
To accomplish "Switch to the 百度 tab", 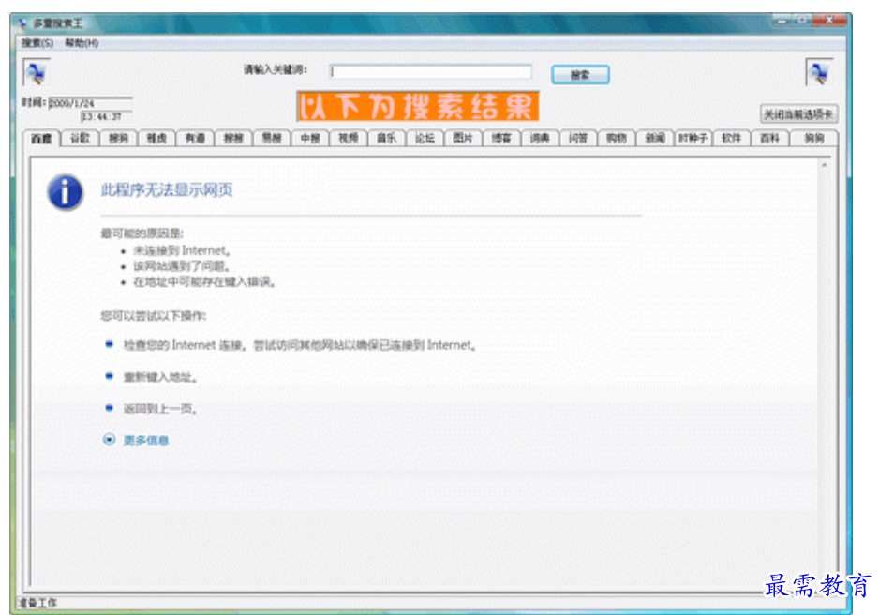I will coord(41,139).
